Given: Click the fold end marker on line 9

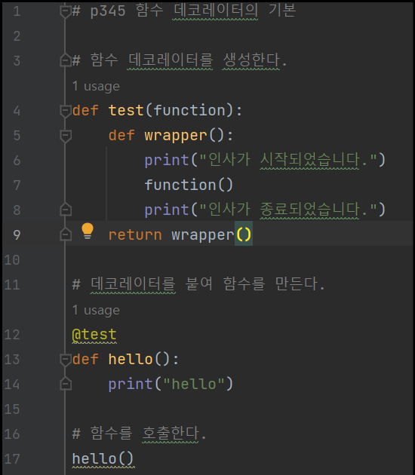Looking at the screenshot, I should pyautogui.click(x=66, y=234).
